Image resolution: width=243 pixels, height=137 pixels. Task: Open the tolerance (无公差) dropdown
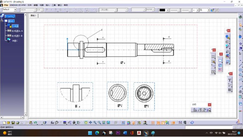[x=115, y=10]
